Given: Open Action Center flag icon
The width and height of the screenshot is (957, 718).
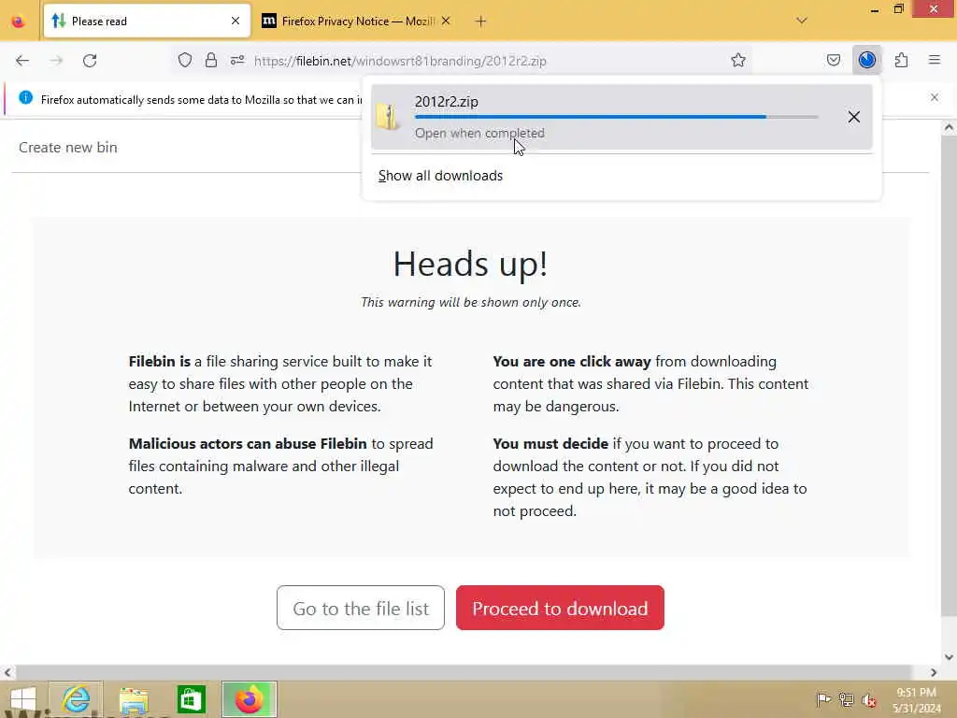Looking at the screenshot, I should click(823, 699).
